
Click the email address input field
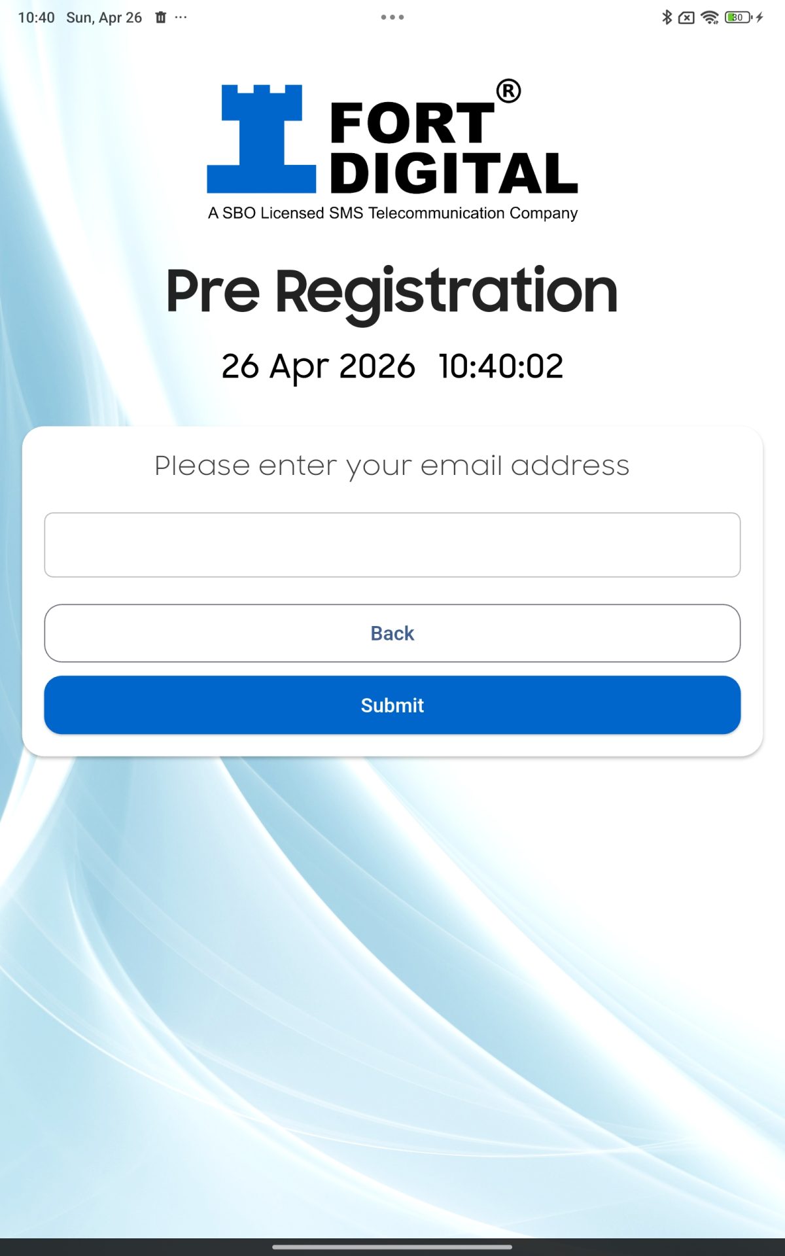pyautogui.click(x=392, y=545)
